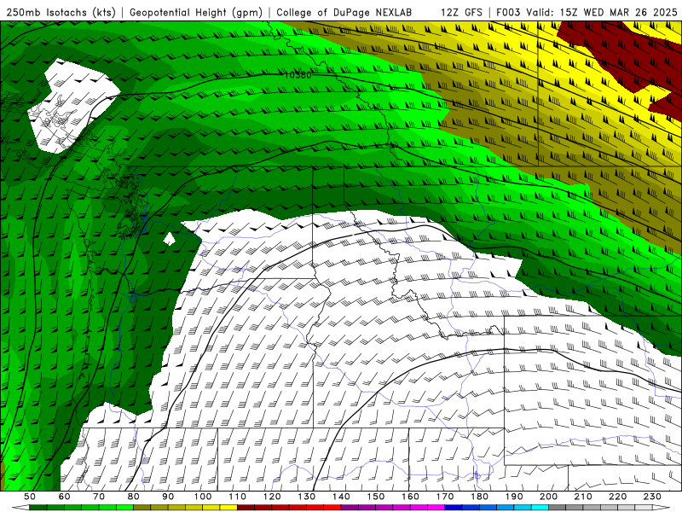Click the darkest maroon swatch right of 110
Image resolution: width=682 pixels, height=512 pixels.
pyautogui.click(x=246, y=508)
